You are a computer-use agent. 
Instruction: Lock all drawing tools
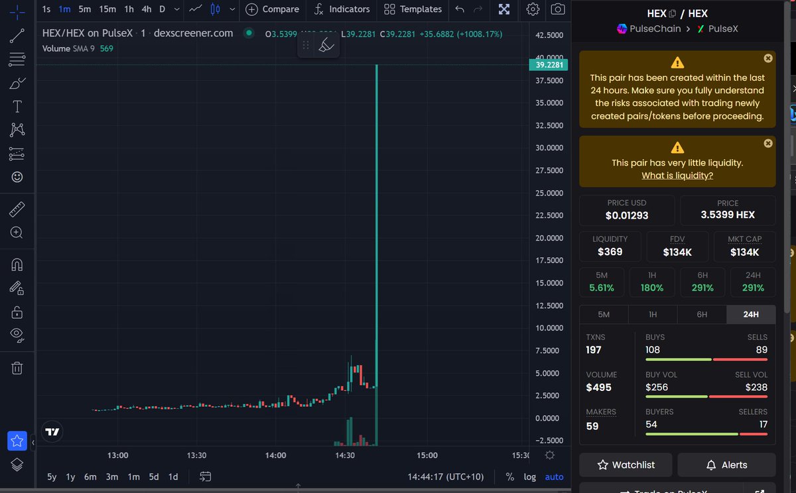point(17,311)
